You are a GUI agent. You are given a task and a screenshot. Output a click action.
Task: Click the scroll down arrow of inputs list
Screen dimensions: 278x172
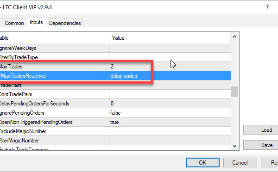point(234,146)
